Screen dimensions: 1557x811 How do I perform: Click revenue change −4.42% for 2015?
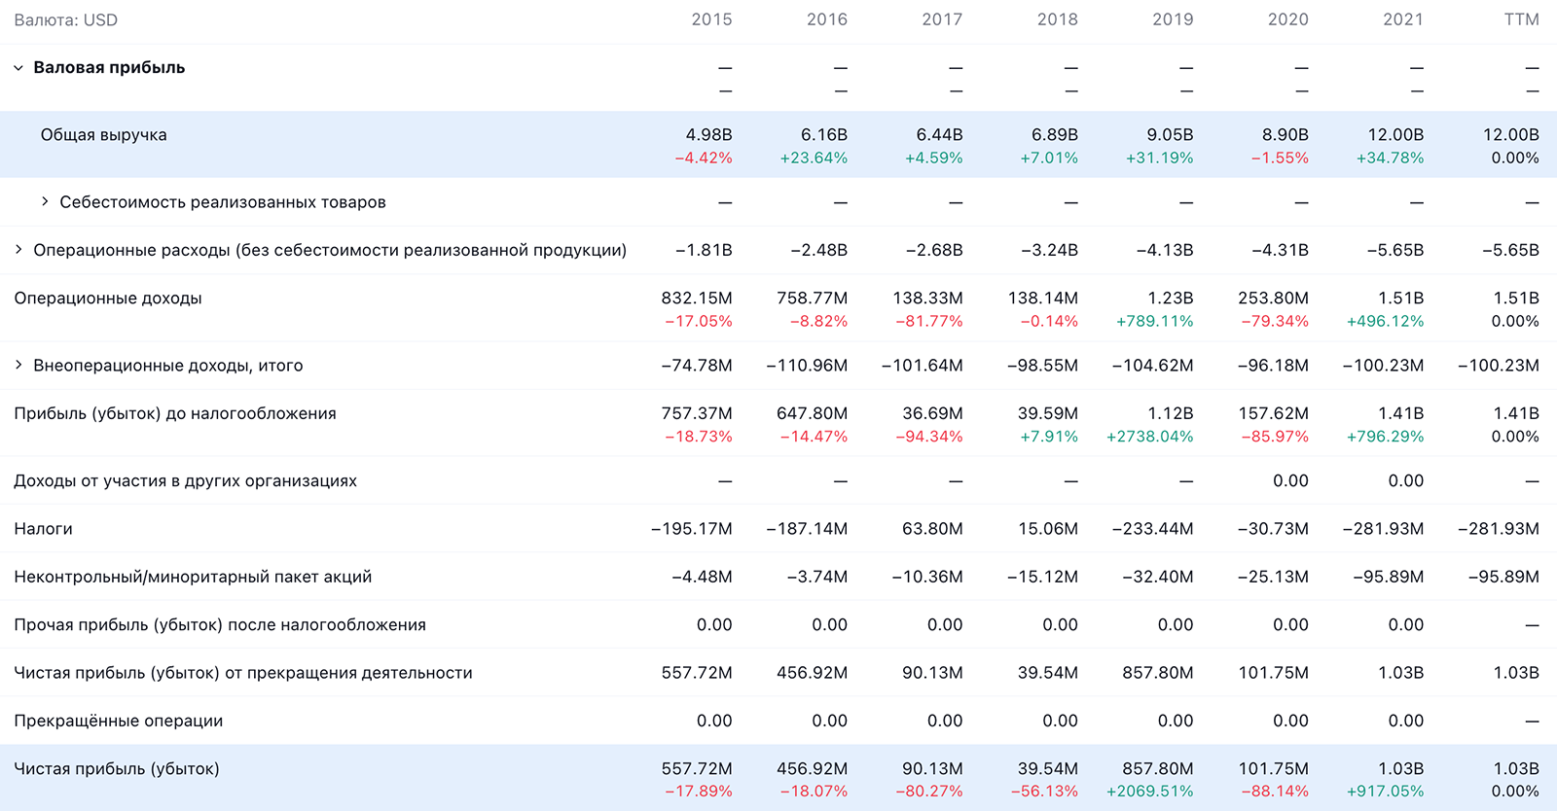704,159
